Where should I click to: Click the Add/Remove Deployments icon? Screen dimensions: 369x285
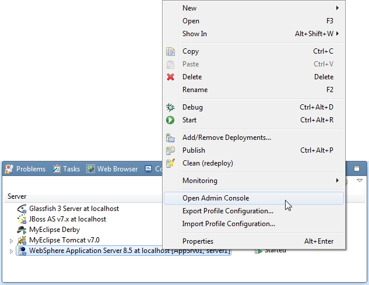click(x=170, y=138)
